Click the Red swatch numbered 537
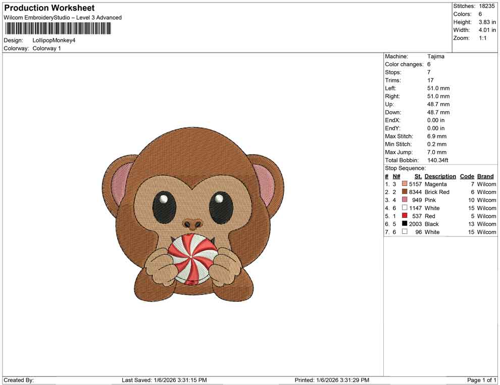The width and height of the screenshot is (500, 385). point(404,216)
